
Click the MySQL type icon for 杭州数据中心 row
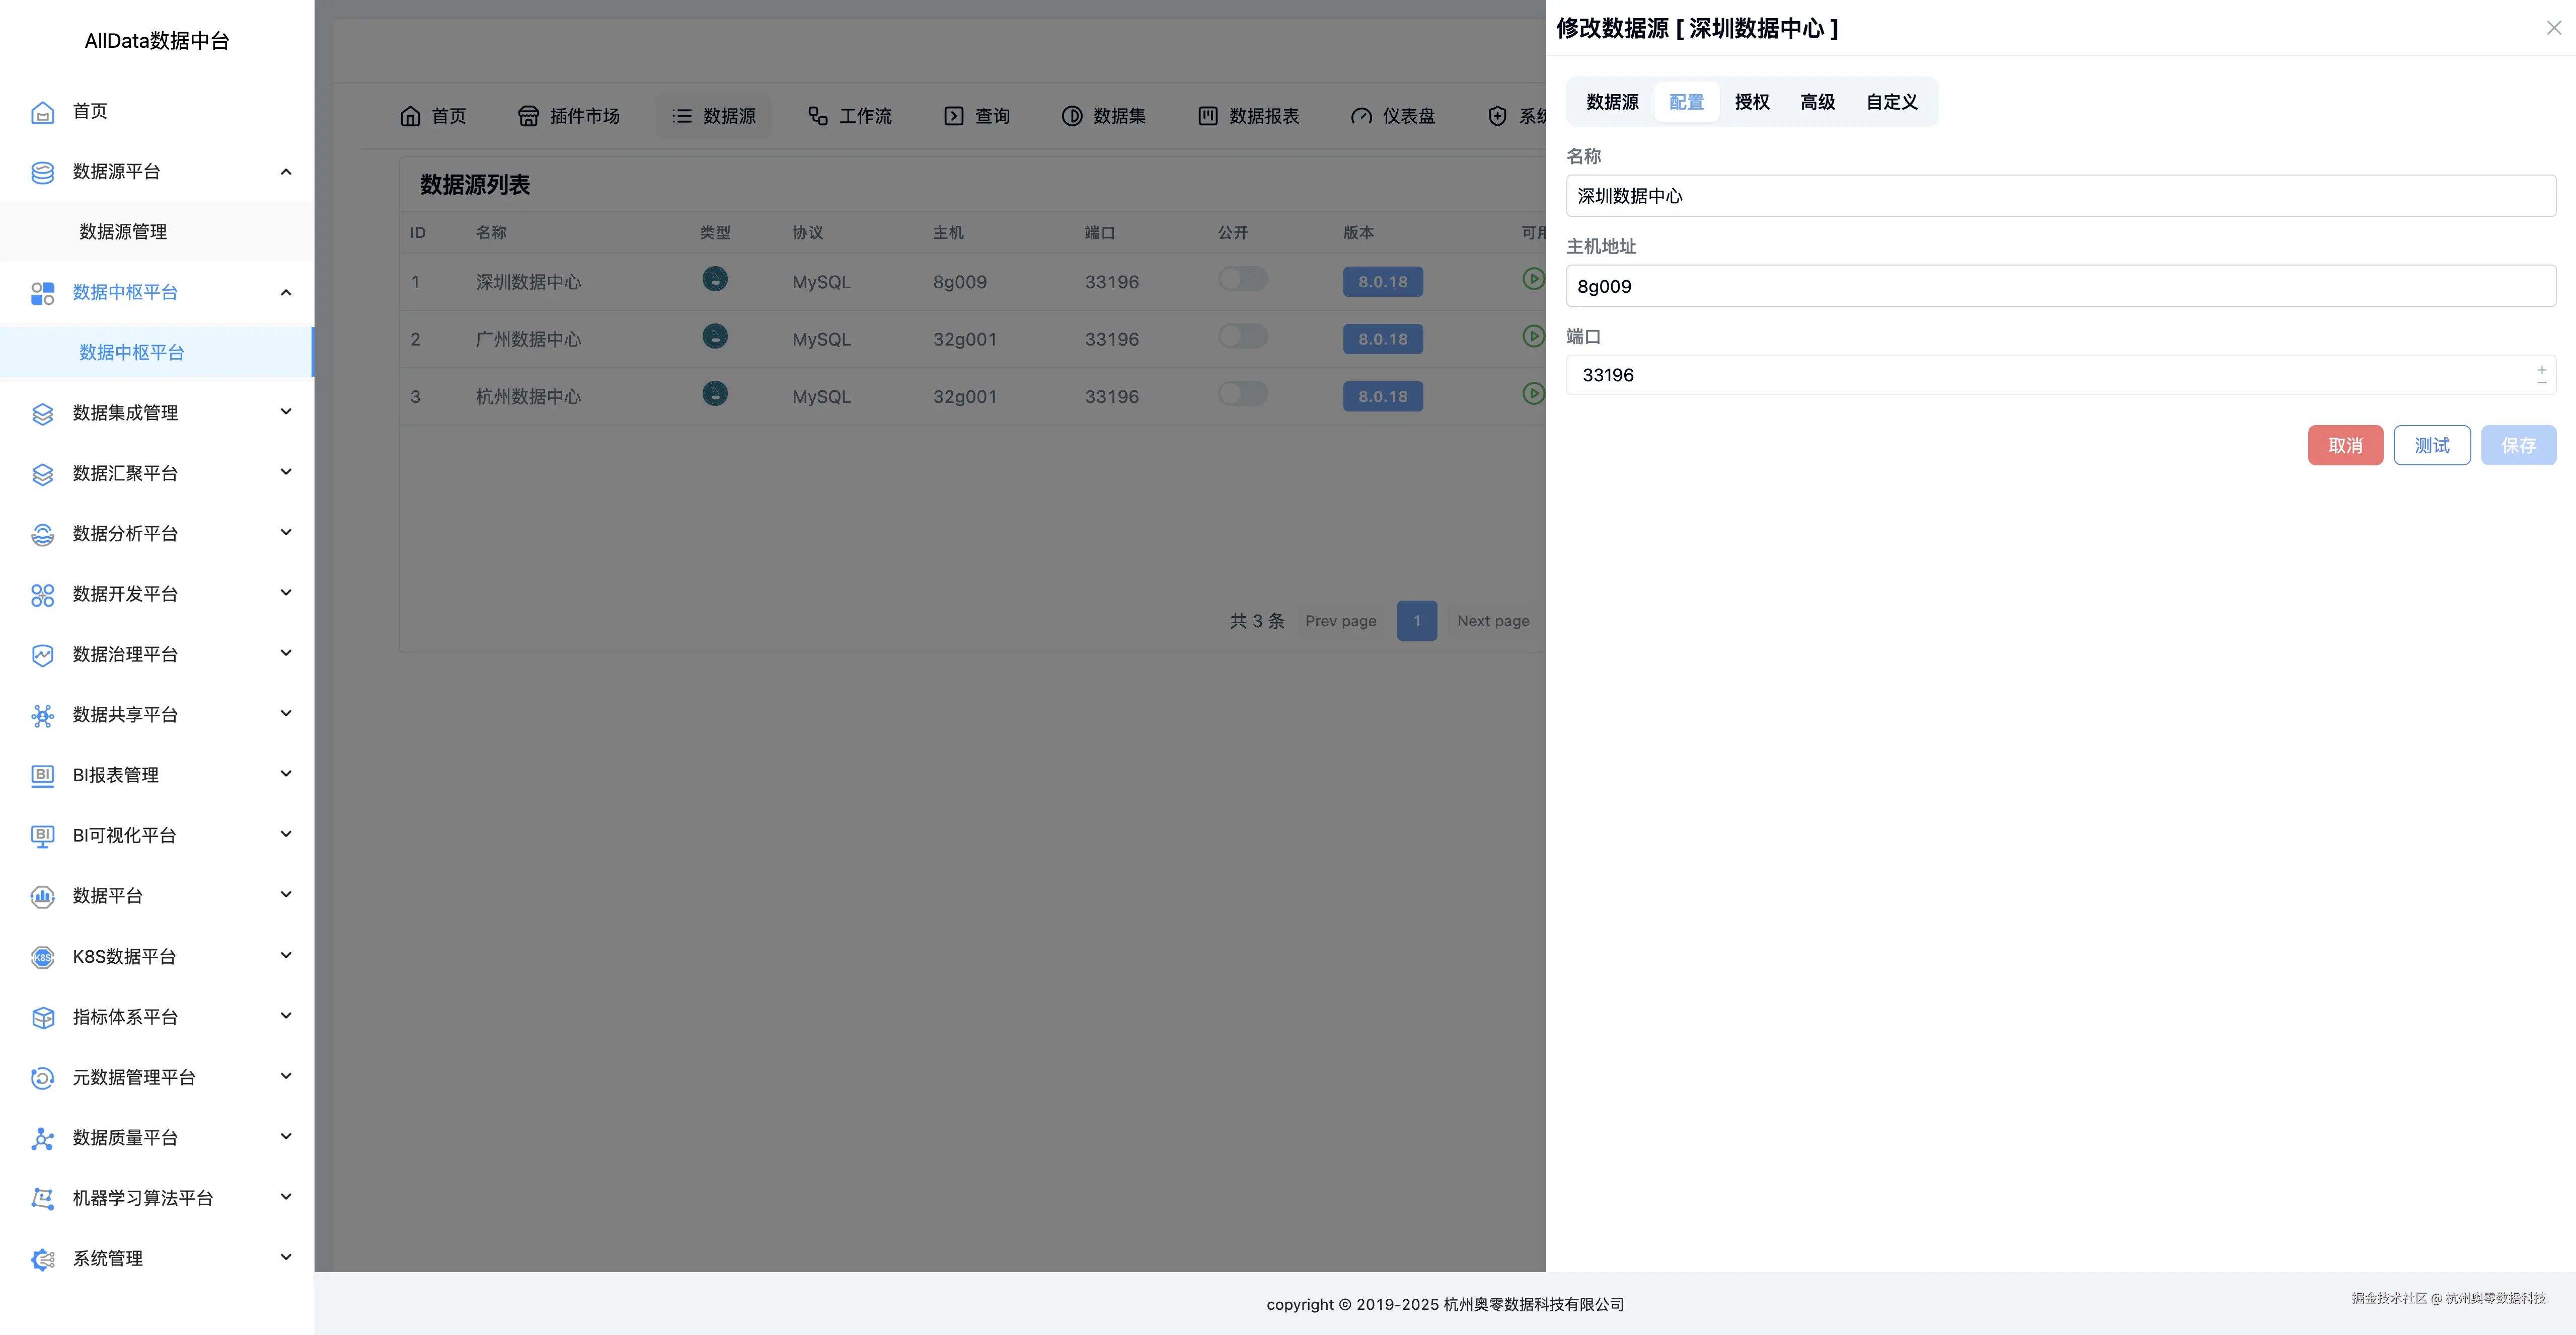click(x=715, y=393)
